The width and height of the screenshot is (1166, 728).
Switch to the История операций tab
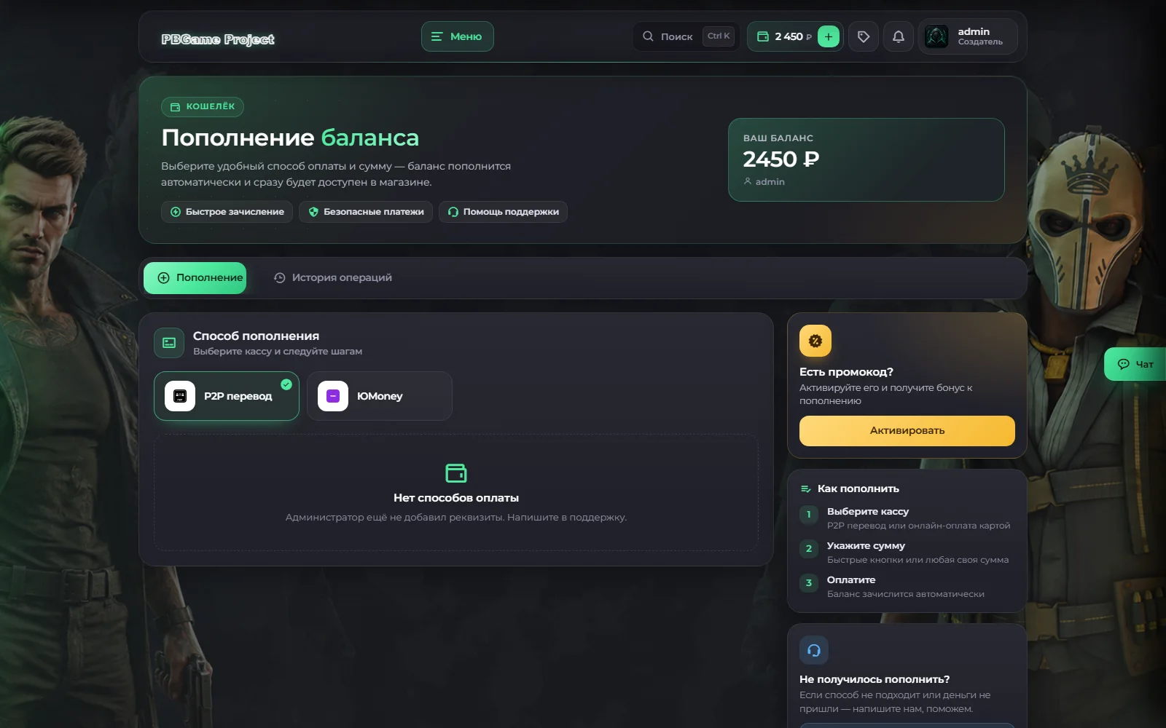pyautogui.click(x=333, y=278)
